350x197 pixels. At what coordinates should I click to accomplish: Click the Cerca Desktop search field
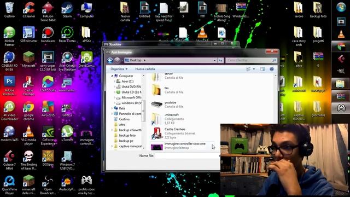(x=251, y=60)
